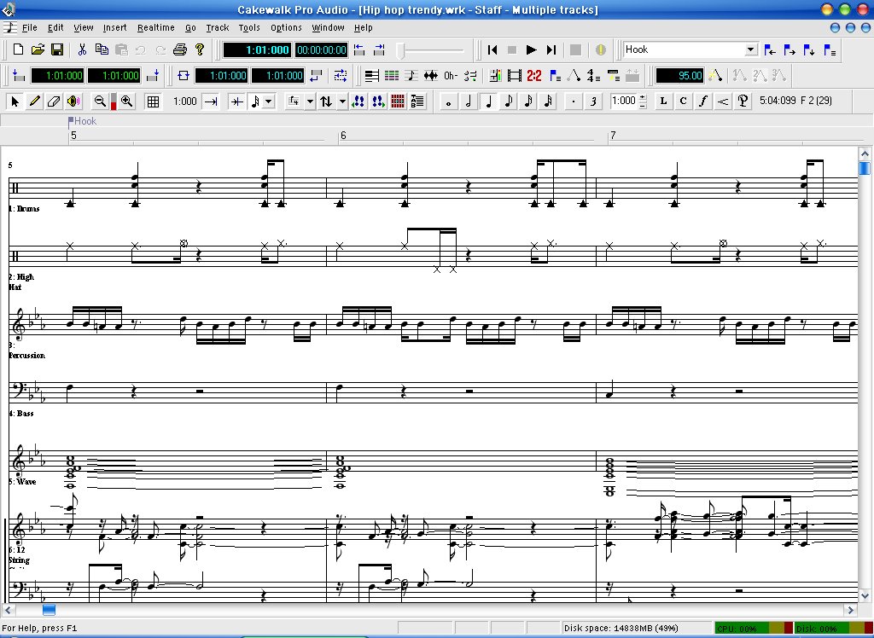Click the Lyric 'L' tool button
The width and height of the screenshot is (874, 638).
tap(664, 101)
